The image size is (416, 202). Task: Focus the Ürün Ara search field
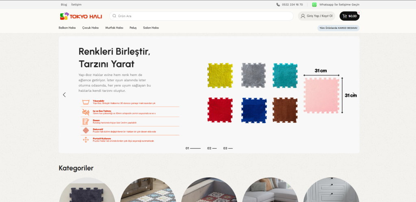[203, 16]
